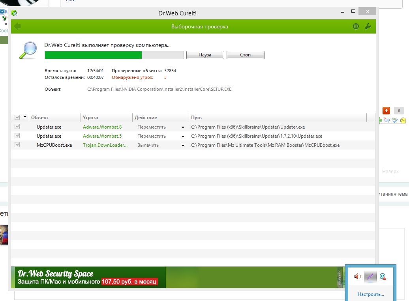The height and width of the screenshot is (301, 409).
Task: Uncheck the Adware.Wombat.8 Updater.exe row checkbox
Action: pos(17,127)
